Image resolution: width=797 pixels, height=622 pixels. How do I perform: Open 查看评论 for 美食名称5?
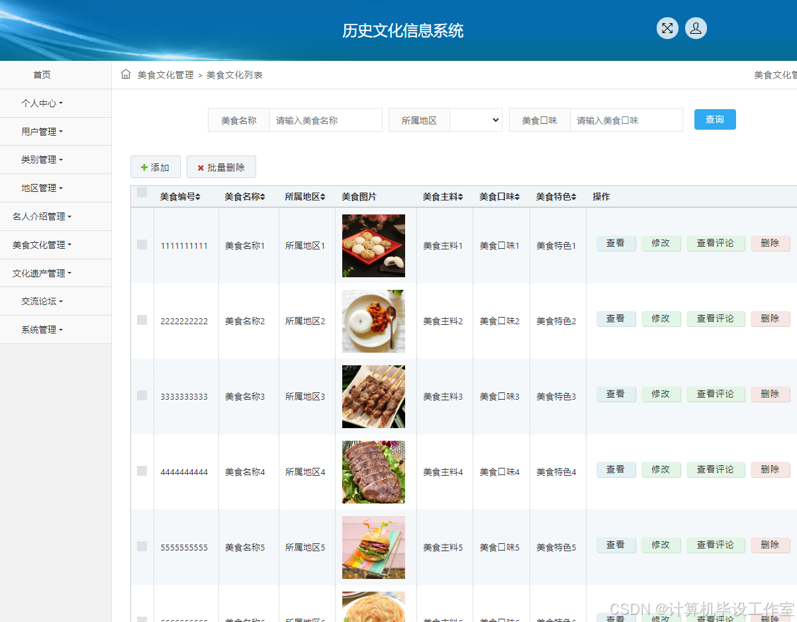click(716, 545)
